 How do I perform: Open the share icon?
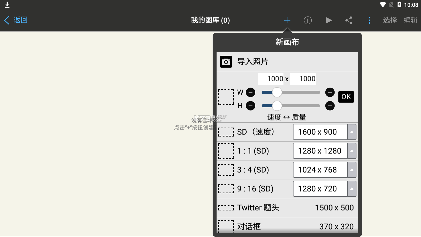coord(349,20)
